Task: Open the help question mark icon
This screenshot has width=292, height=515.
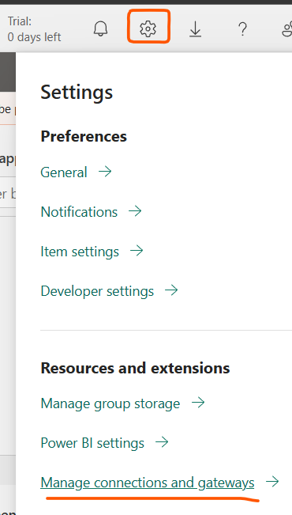Action: coord(242,29)
